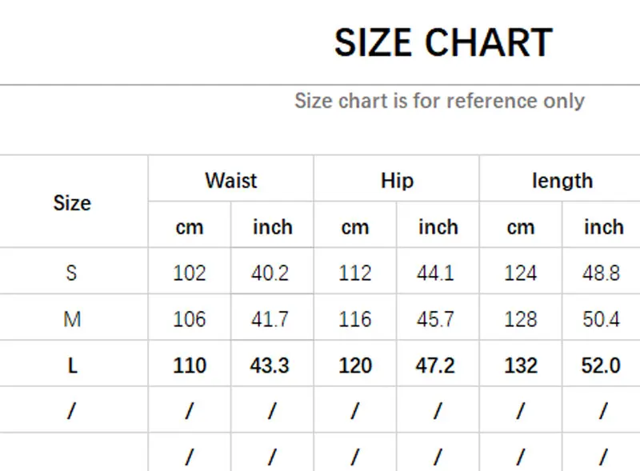Click the SIZE CHART title
640x471 pixels.
(x=442, y=42)
